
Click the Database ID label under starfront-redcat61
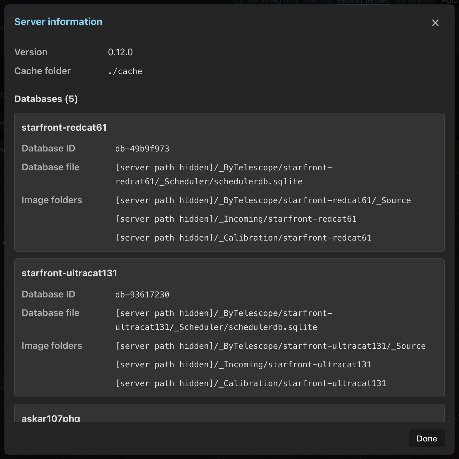point(48,148)
